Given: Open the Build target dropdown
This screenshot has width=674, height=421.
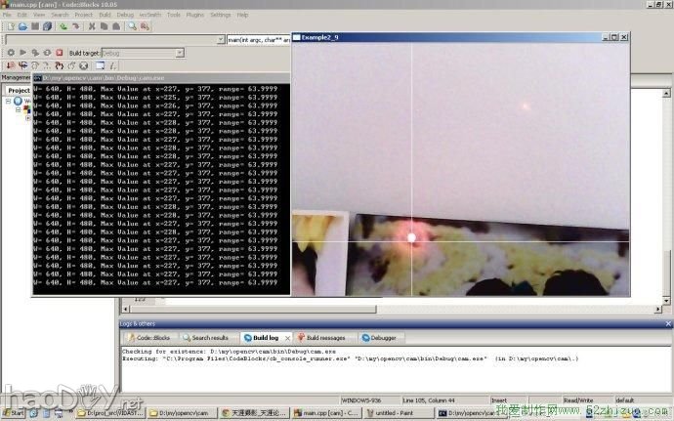Looking at the screenshot, I should (x=179, y=53).
